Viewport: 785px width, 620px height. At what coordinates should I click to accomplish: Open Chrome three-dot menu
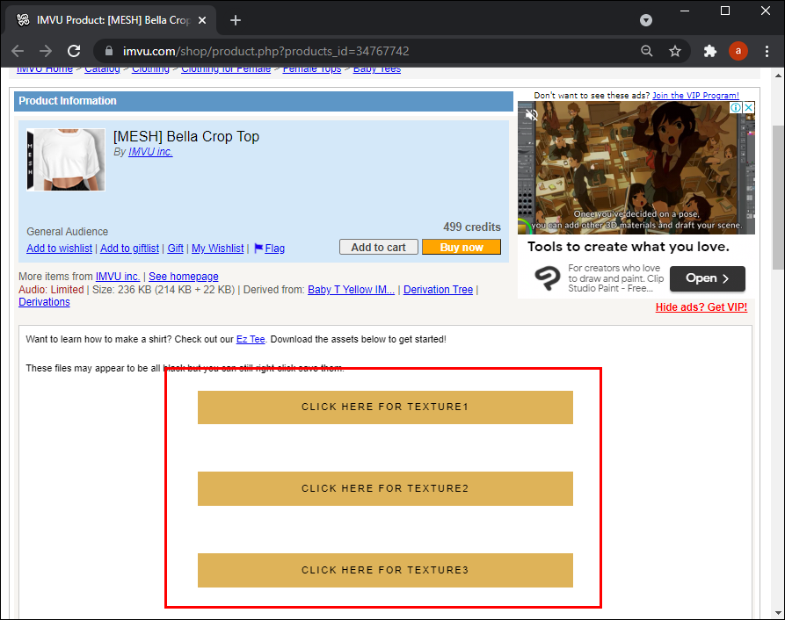tap(767, 51)
